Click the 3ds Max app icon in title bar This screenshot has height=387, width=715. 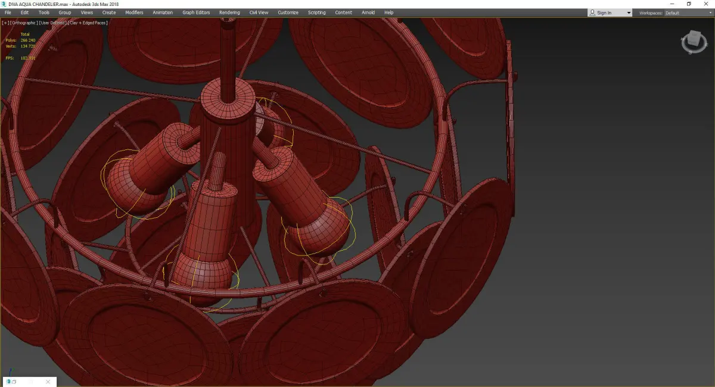pyautogui.click(x=4, y=4)
